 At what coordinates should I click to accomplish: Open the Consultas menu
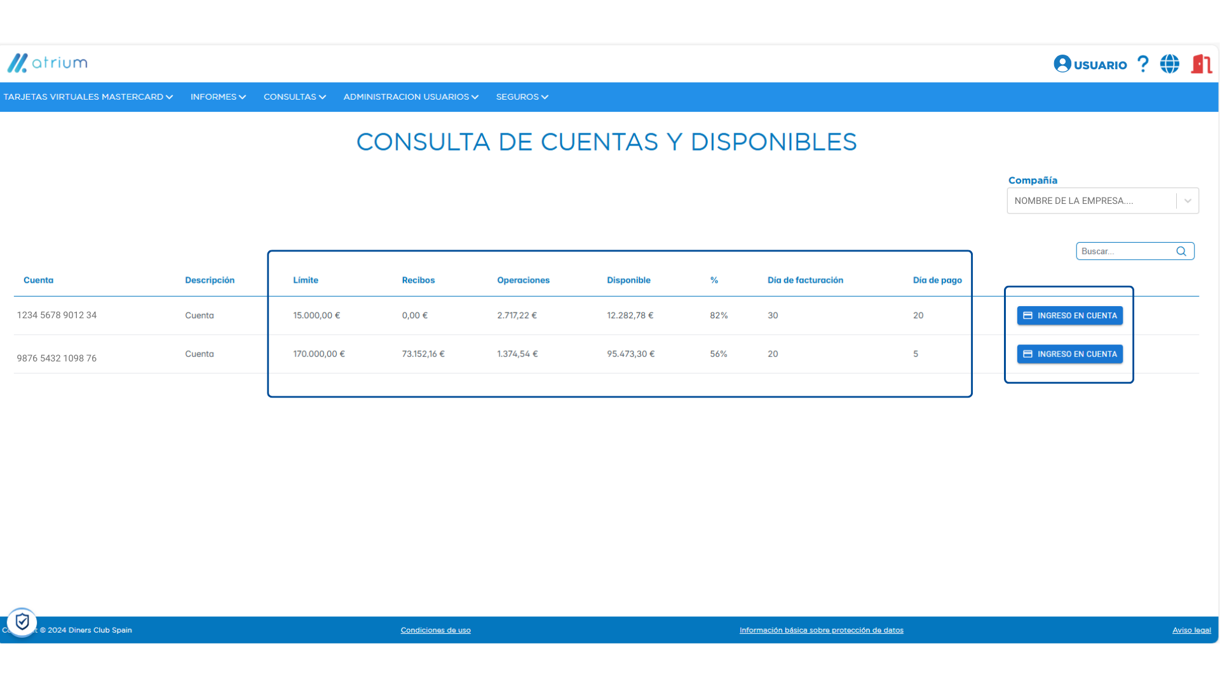click(x=294, y=97)
